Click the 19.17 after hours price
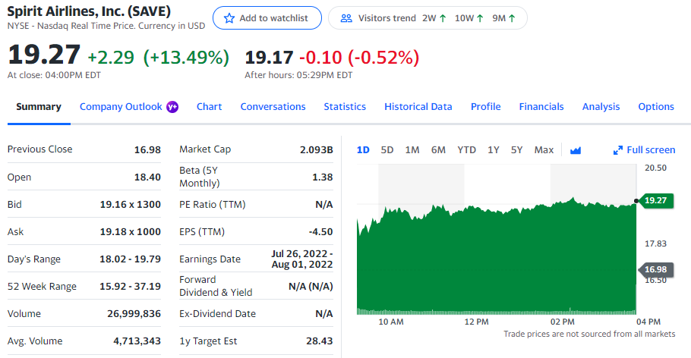 [269, 57]
